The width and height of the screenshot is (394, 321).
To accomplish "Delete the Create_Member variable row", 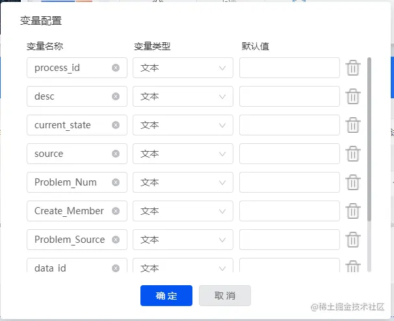I will pyautogui.click(x=353, y=211).
